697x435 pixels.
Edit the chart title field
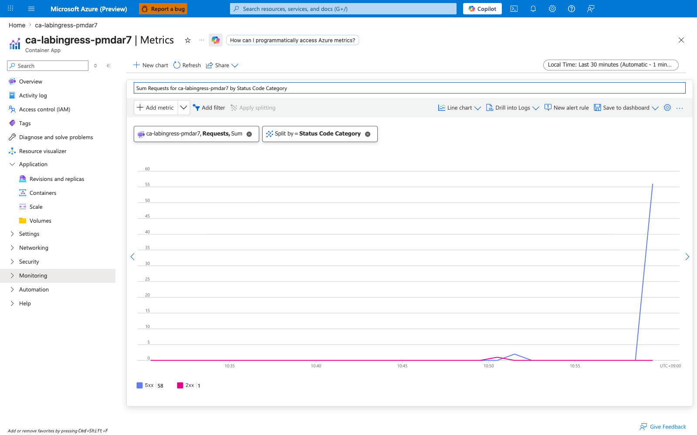(x=409, y=88)
